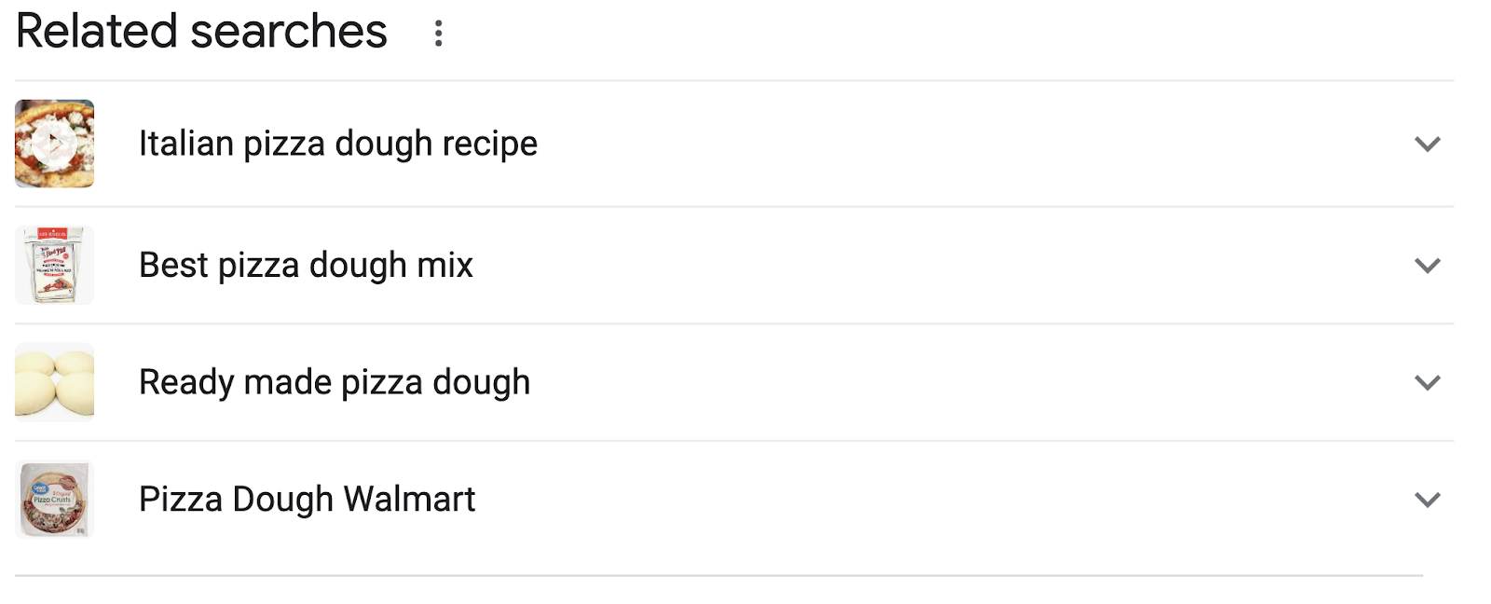The width and height of the screenshot is (1491, 604).
Task: Expand the Pizza Dough Walmart entry
Action: [1426, 500]
